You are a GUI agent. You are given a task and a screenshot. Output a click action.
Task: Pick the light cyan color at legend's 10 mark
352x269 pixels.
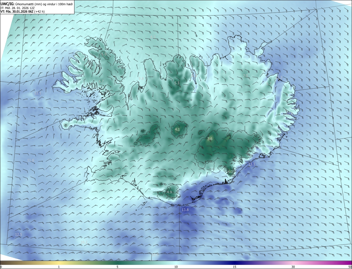point(176,263)
